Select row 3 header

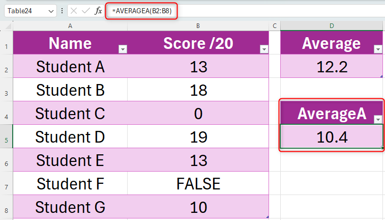click(7, 90)
